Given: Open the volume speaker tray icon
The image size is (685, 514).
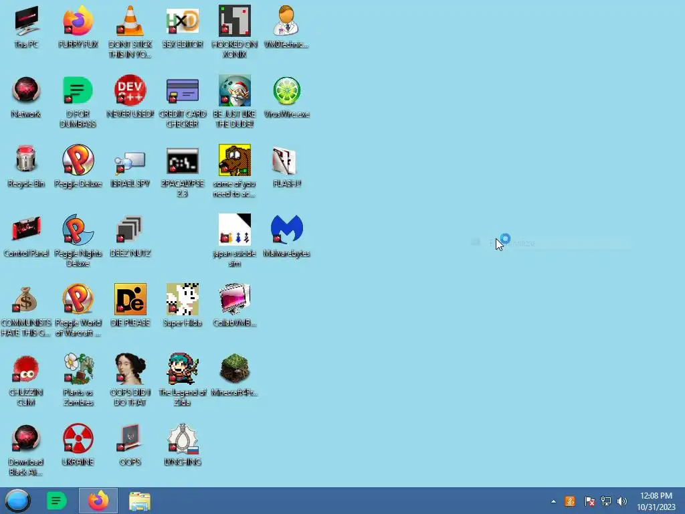Looking at the screenshot, I should (622, 501).
